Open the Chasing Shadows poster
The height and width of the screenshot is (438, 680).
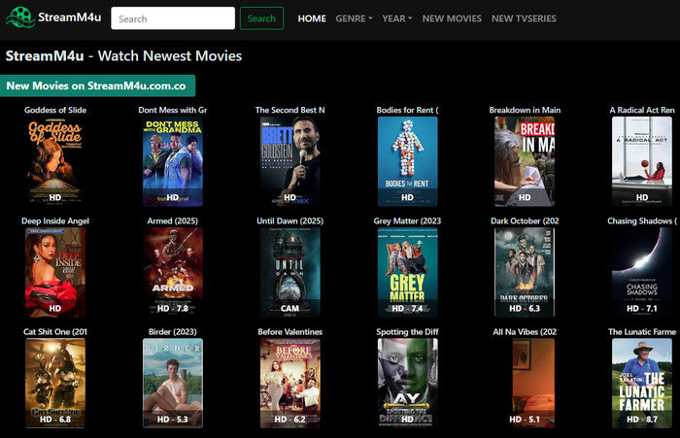[x=642, y=272]
